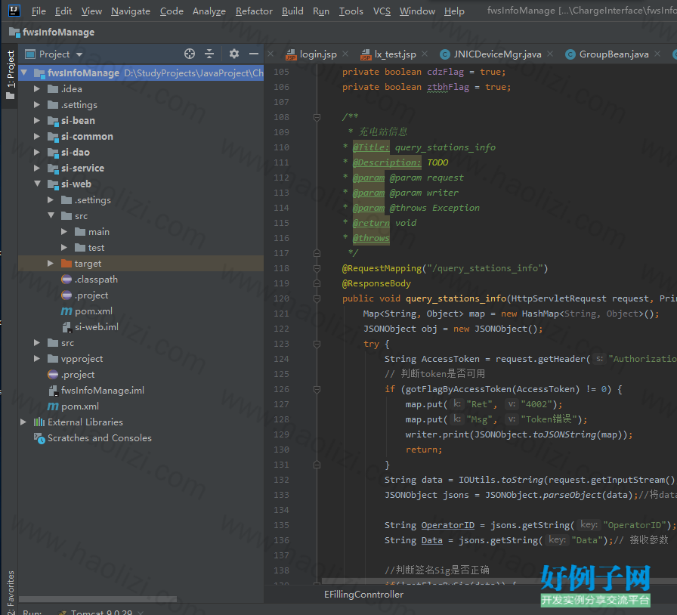Expand the si-dao module

[37, 152]
